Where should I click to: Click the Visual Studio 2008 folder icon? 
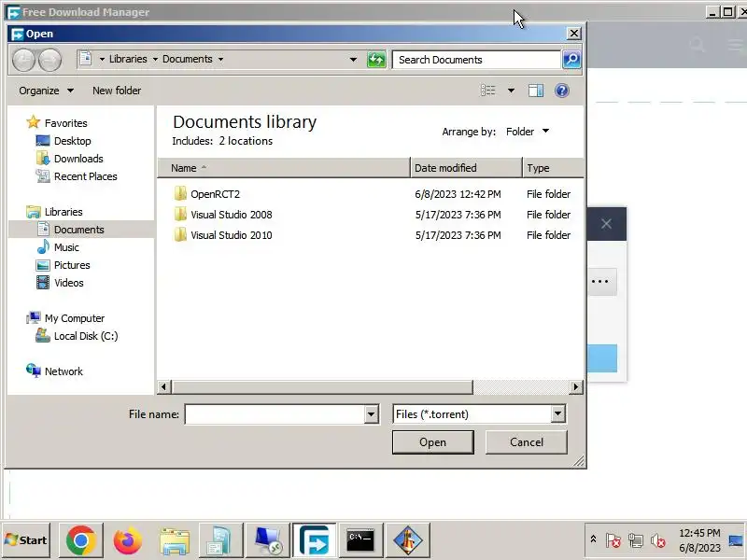click(180, 215)
